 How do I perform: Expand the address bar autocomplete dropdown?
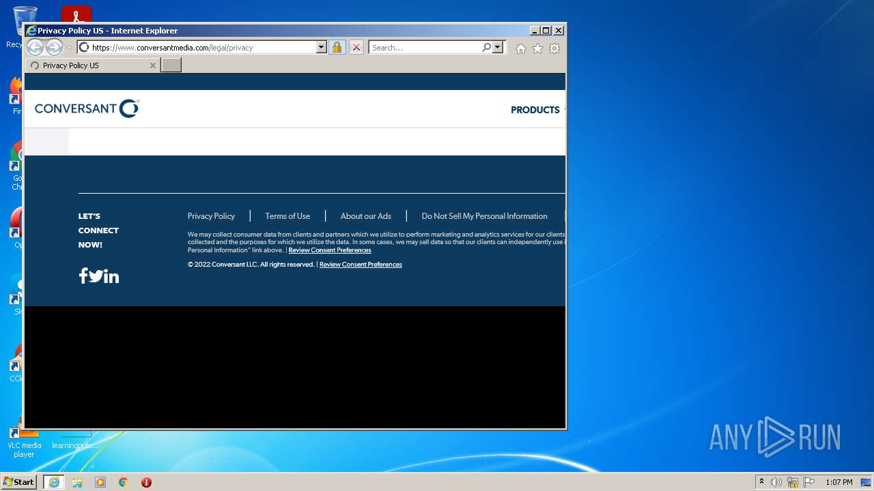(x=322, y=48)
